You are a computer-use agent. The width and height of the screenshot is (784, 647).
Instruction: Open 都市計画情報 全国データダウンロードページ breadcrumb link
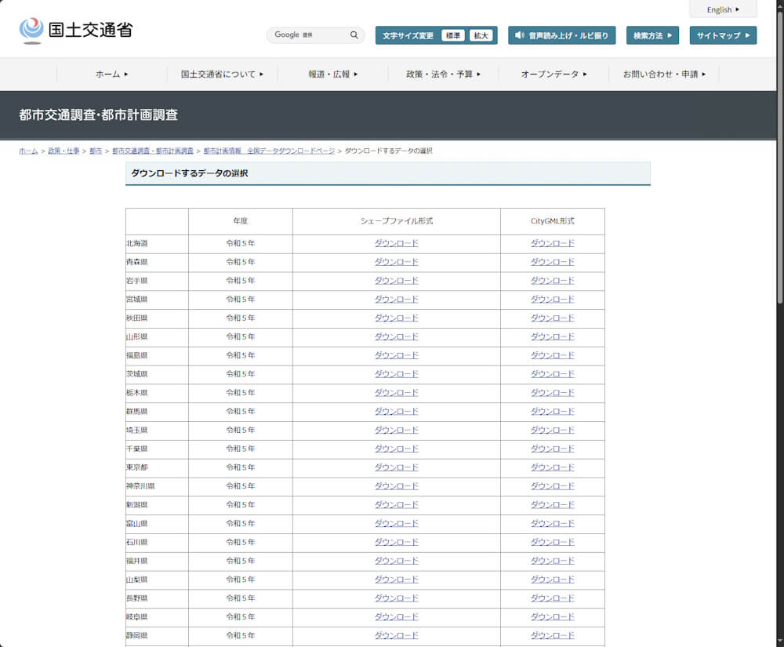[269, 151]
